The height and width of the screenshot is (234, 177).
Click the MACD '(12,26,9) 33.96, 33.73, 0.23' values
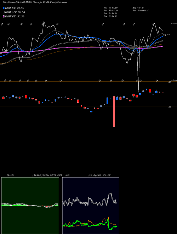47,175
